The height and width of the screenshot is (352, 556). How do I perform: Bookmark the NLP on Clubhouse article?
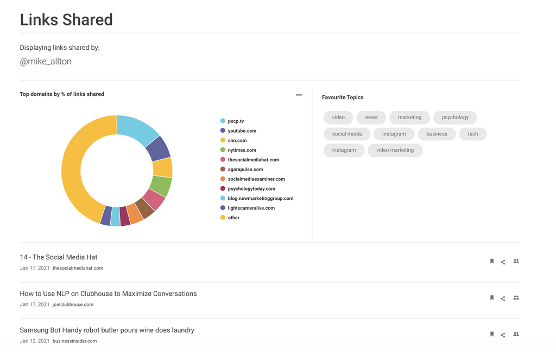pyautogui.click(x=492, y=298)
